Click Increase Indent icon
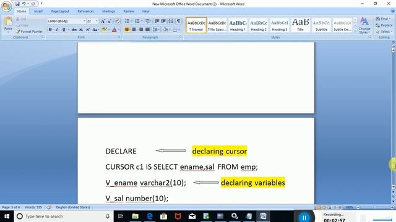Viewport: 396px width, 222px height. pos(163,21)
